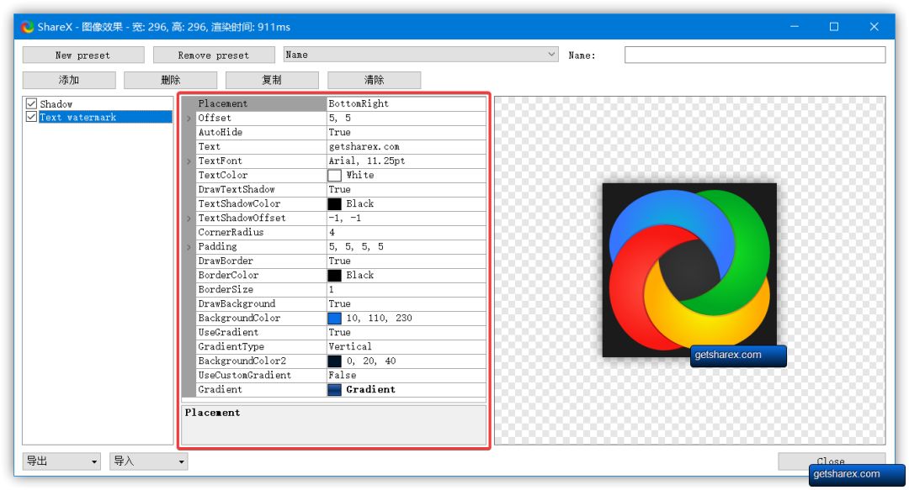This screenshot has width=909, height=490.
Task: Click the DrawBackground value True
Action: click(340, 303)
